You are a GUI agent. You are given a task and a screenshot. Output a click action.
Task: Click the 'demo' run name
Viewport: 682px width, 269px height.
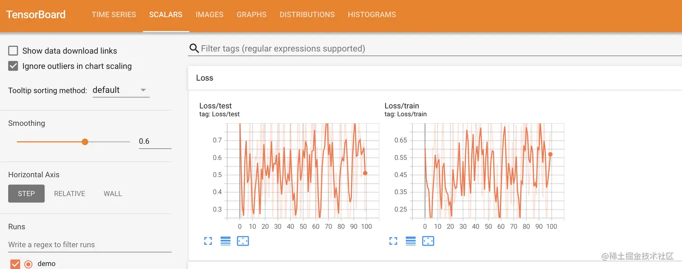point(46,264)
